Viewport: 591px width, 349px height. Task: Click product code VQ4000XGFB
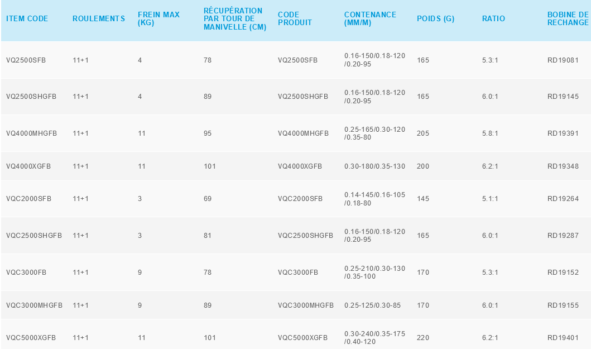(x=300, y=166)
